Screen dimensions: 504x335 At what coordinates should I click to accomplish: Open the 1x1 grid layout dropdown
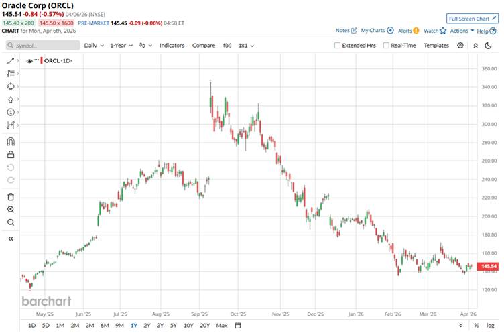coord(246,46)
